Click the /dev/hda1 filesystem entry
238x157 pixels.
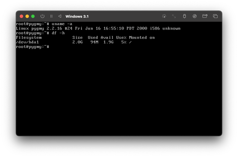[x=27, y=42]
